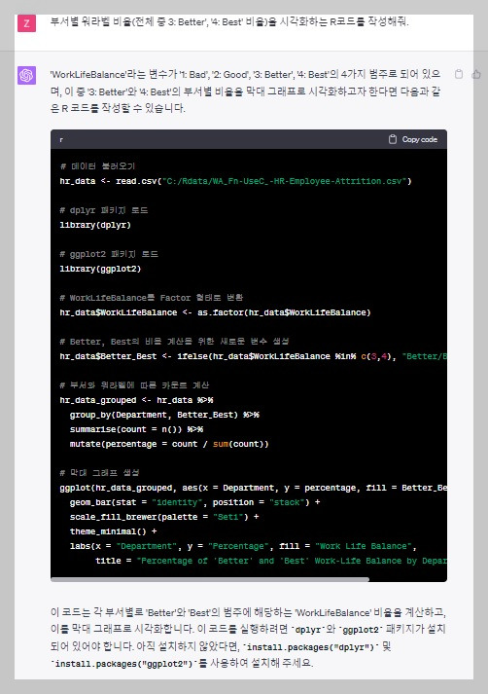Image resolution: width=488 pixels, height=694 pixels.
Task: Click the group_by(Department, Better_Best) line
Action: [x=164, y=415]
